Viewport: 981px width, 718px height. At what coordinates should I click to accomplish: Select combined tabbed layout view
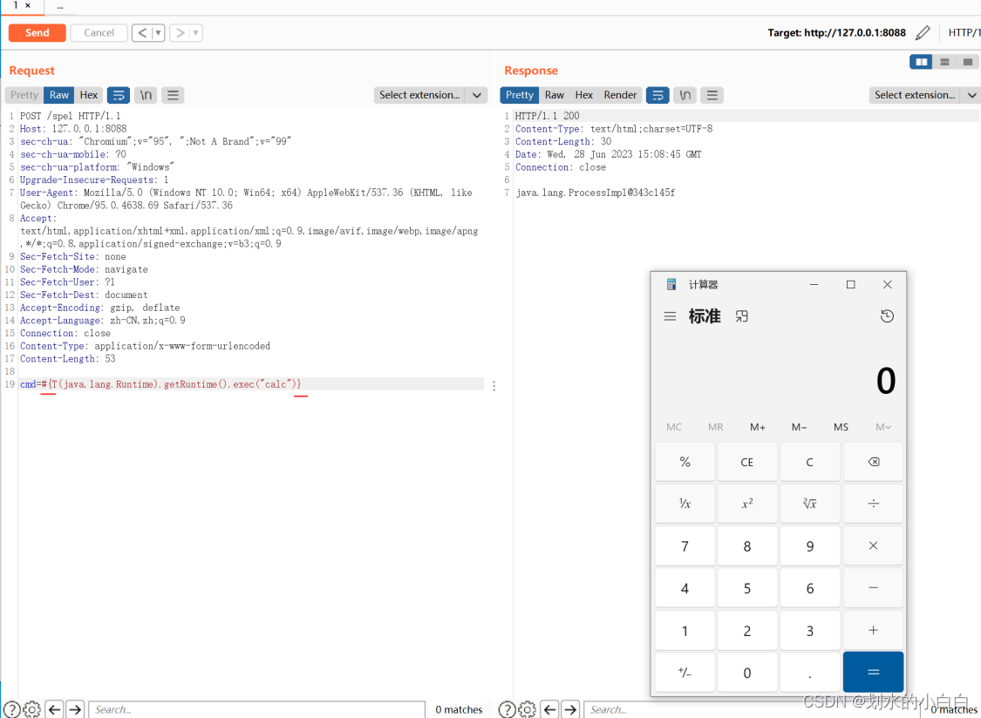pyautogui.click(x=968, y=62)
